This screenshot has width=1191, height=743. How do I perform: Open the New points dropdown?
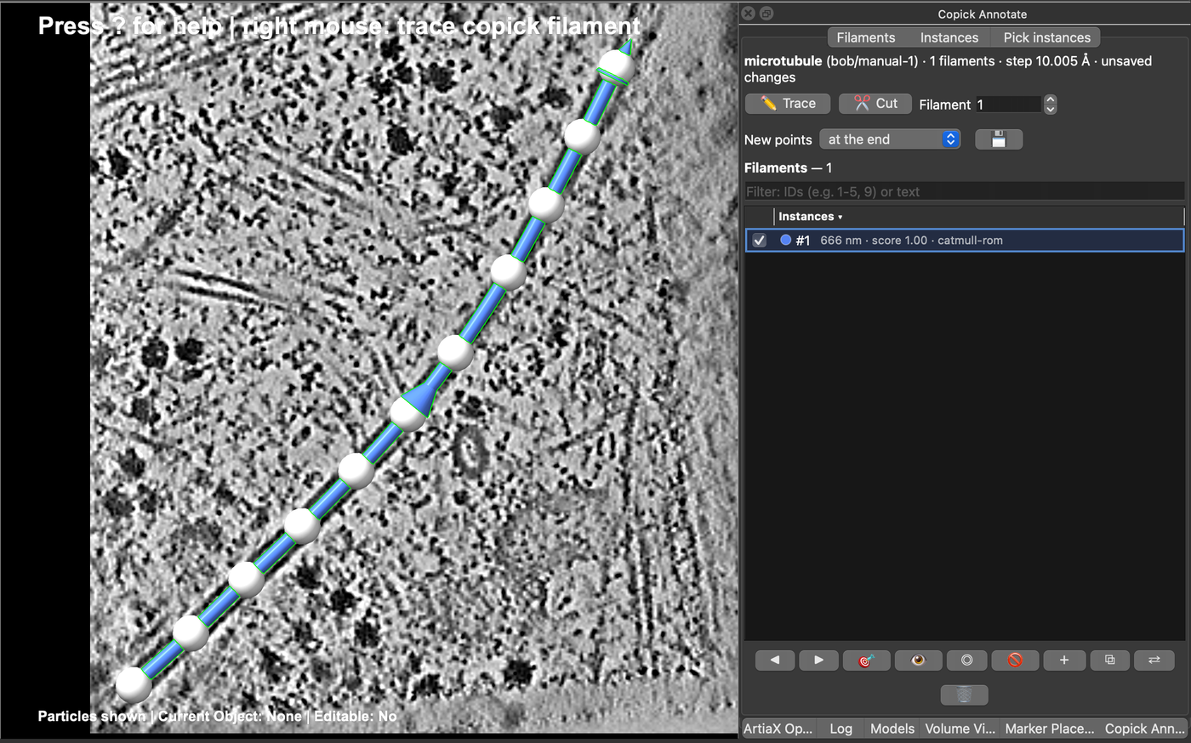click(890, 139)
